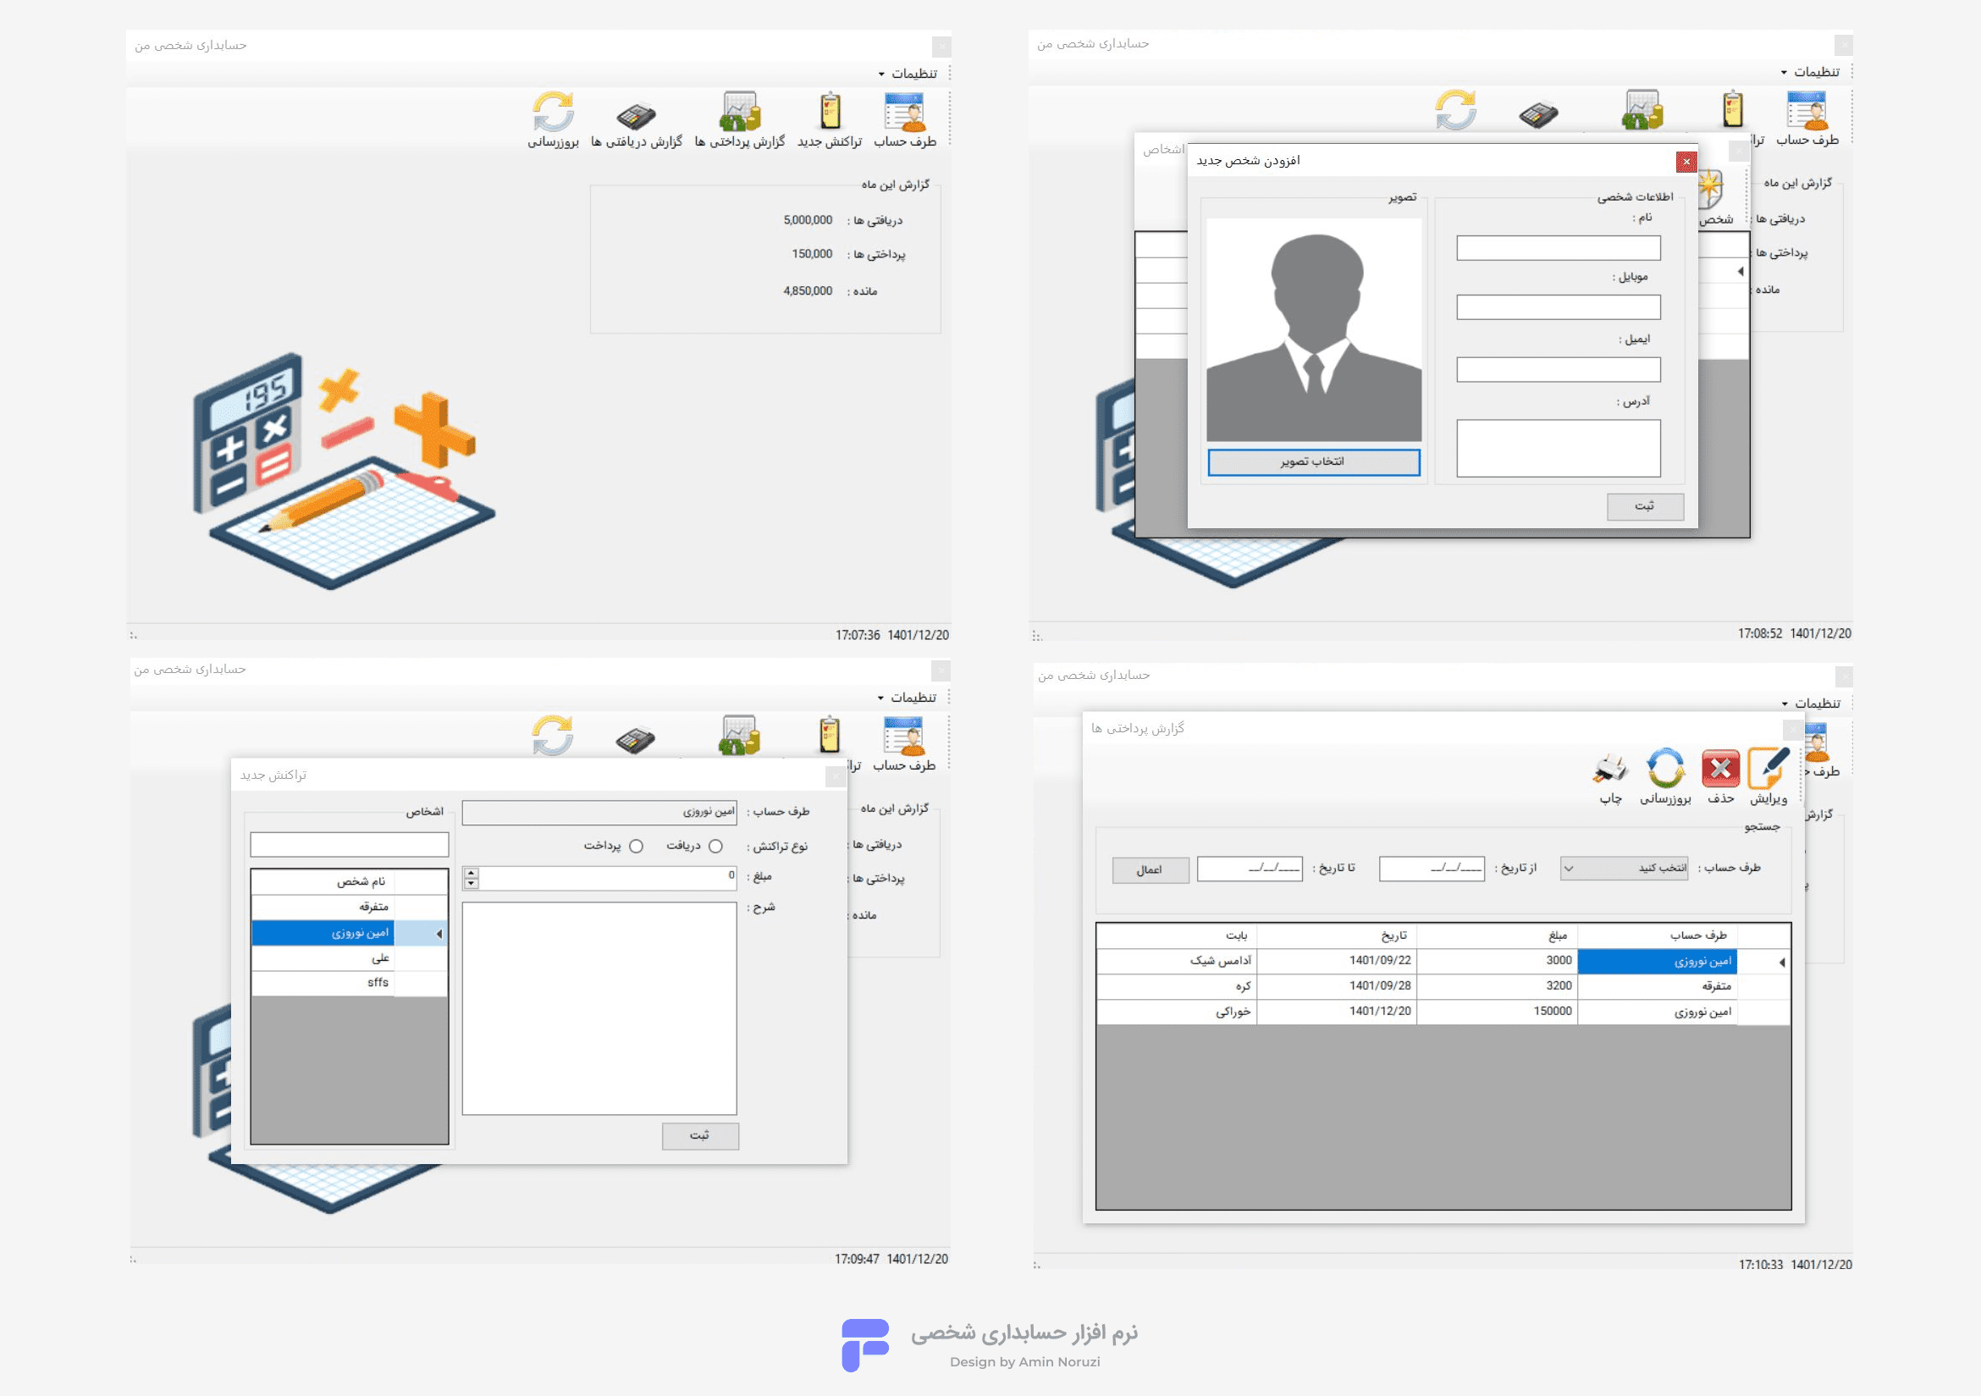Click the labeled بروزرسانی icon in top-left window
1981x1396 pixels.
[x=553, y=112]
